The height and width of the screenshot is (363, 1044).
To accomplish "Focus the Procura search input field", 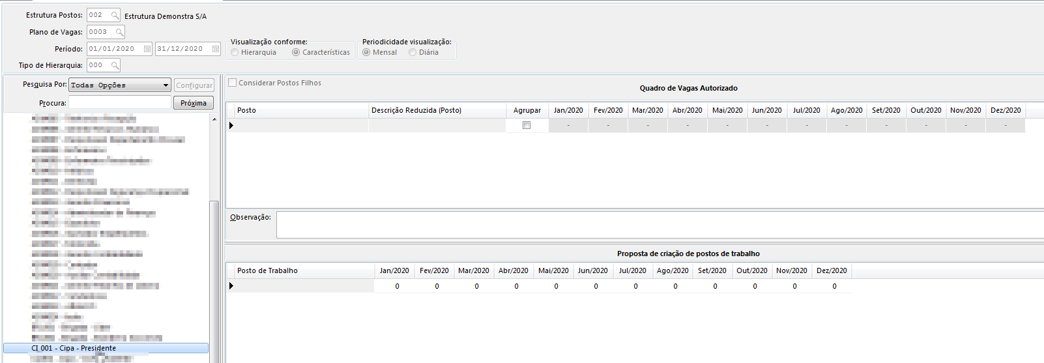I will (120, 103).
